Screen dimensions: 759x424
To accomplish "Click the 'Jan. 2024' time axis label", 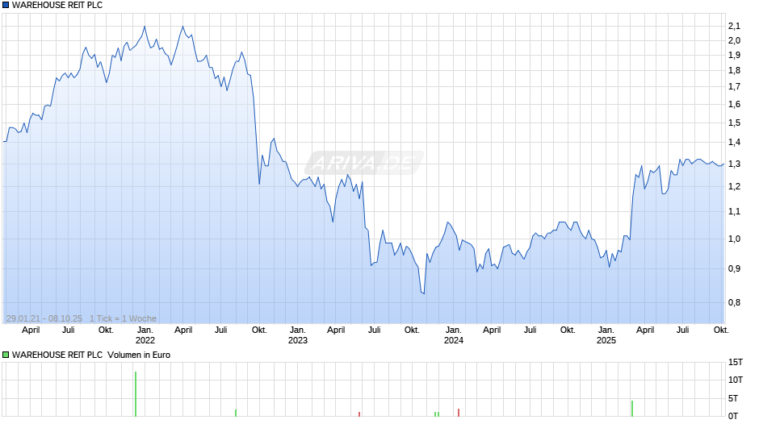I will coord(454,335).
